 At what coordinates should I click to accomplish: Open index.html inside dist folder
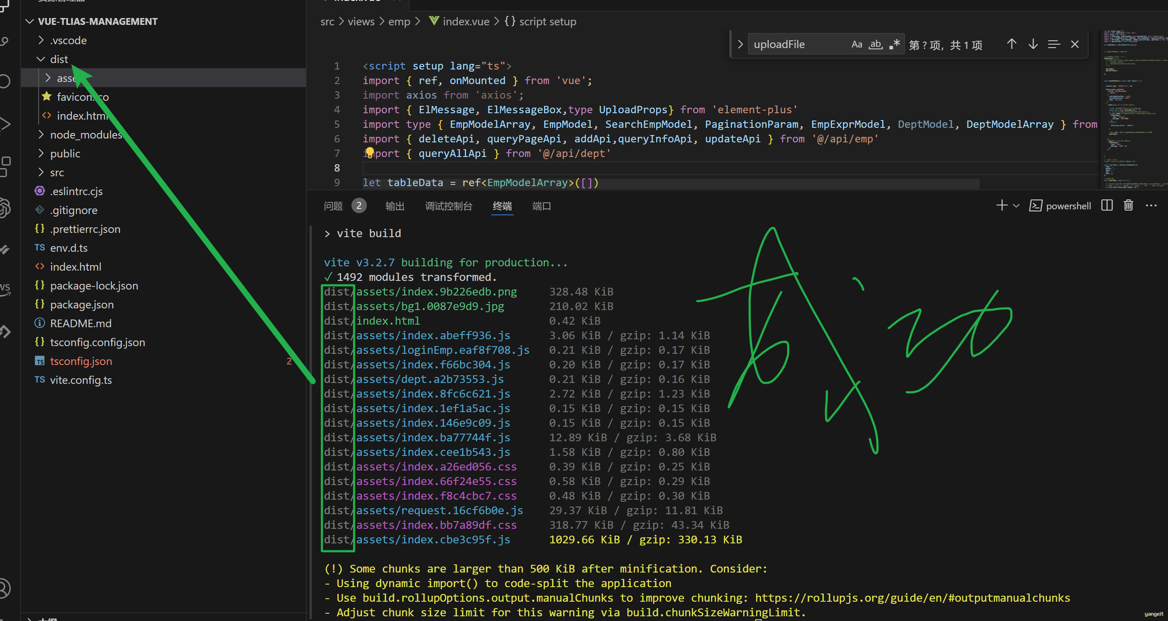coord(83,116)
